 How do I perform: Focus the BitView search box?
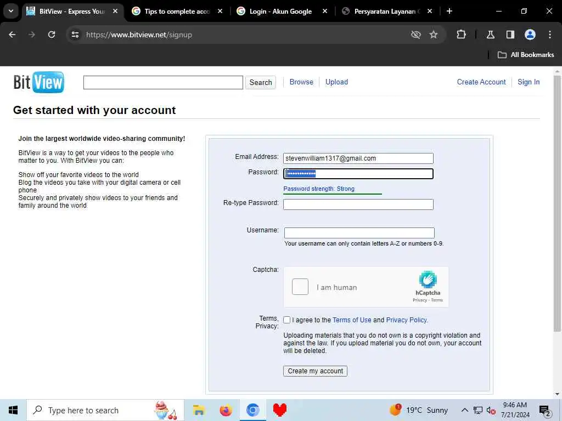point(163,82)
